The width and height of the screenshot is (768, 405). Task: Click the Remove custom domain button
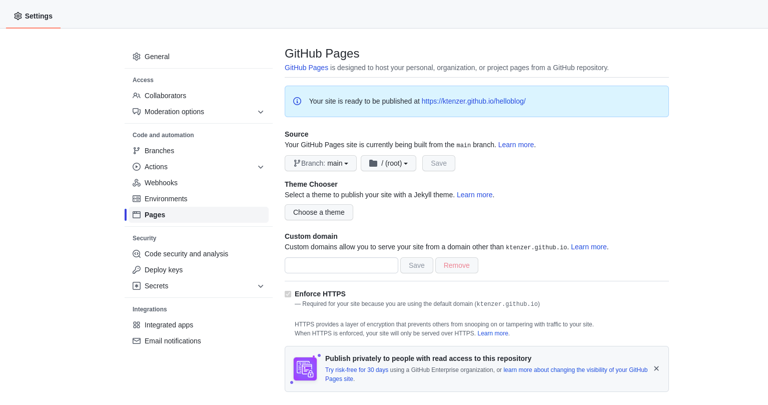(x=457, y=265)
